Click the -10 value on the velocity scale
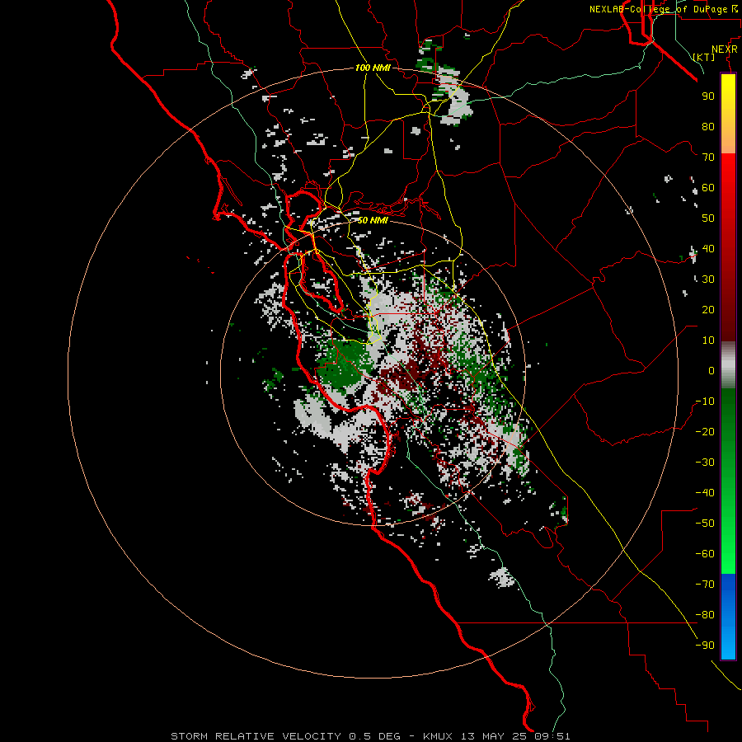The height and width of the screenshot is (742, 742). 705,402
